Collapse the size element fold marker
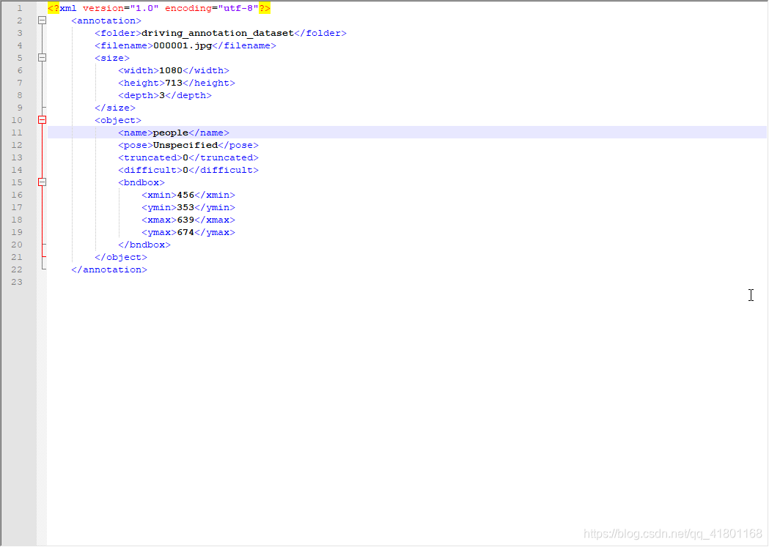 click(x=43, y=58)
